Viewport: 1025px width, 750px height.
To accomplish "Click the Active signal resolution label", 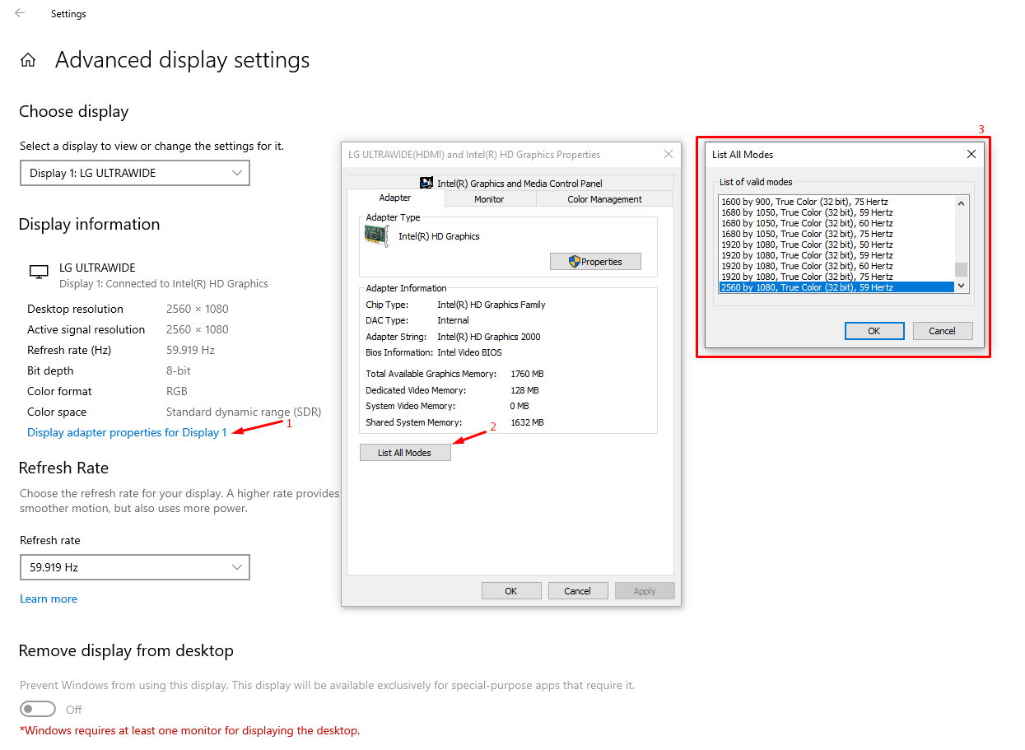I will click(x=86, y=329).
